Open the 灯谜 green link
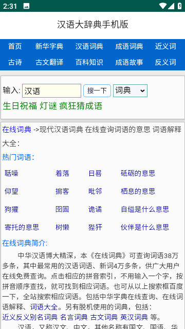 [x=48, y=106]
